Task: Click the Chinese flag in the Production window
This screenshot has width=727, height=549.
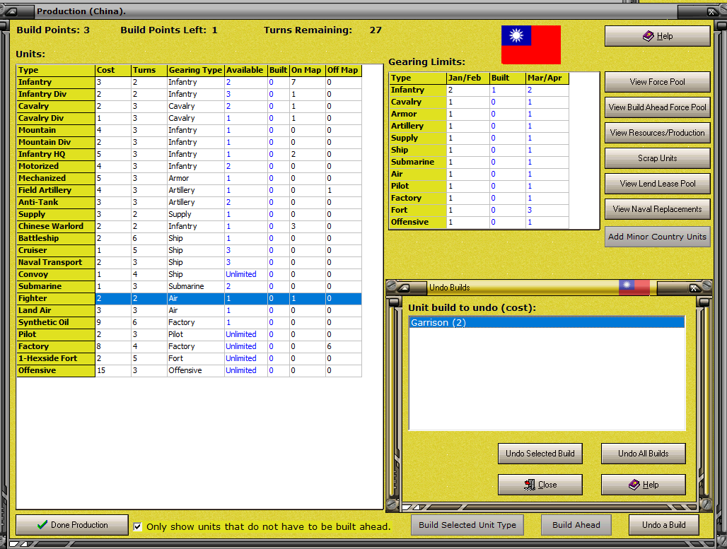Action: pos(531,45)
